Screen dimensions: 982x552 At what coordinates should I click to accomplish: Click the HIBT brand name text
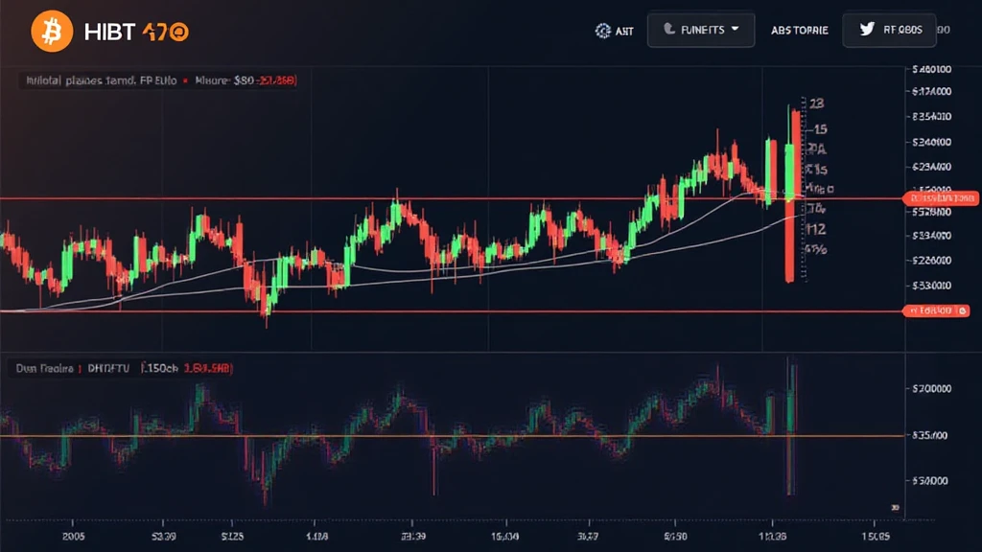[108, 32]
